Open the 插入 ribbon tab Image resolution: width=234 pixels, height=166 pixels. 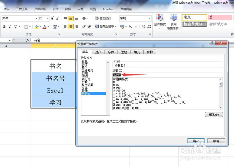pos(6,9)
